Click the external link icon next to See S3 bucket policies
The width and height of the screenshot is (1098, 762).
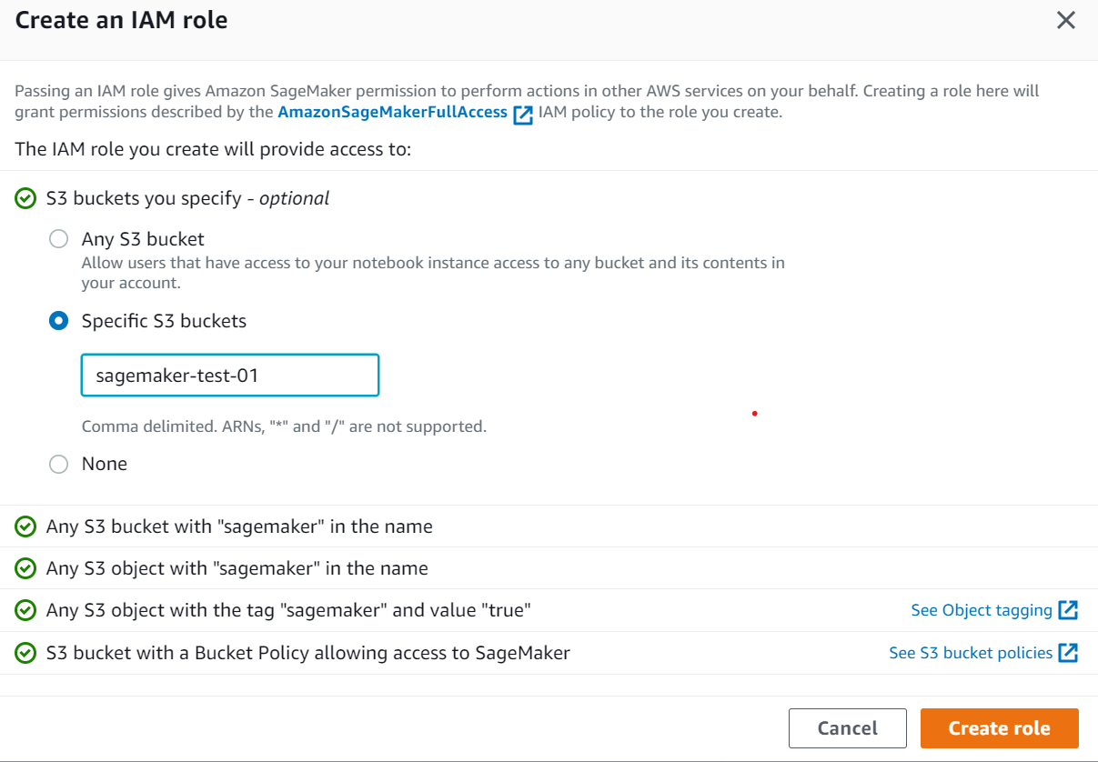coord(1068,652)
